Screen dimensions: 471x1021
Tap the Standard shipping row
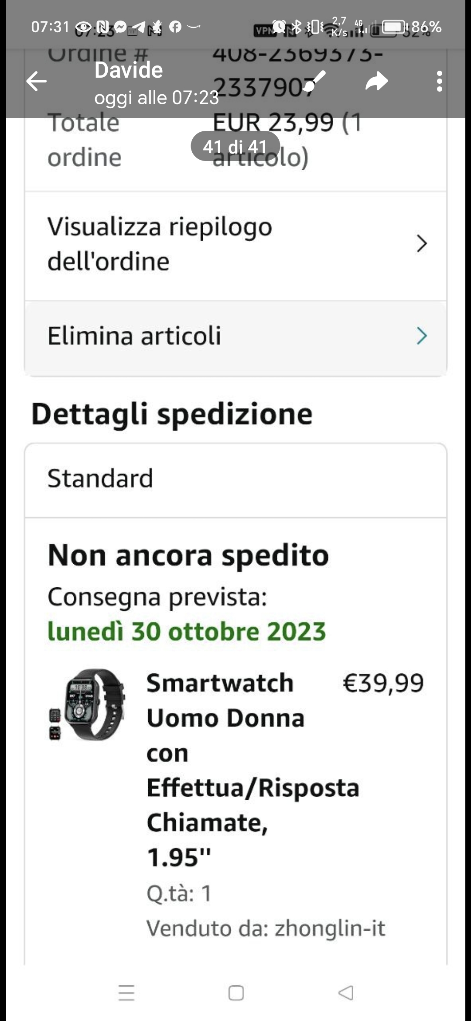click(235, 480)
